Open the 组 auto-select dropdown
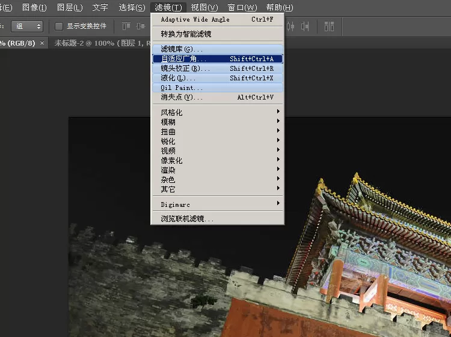The width and height of the screenshot is (451, 337). [27, 26]
